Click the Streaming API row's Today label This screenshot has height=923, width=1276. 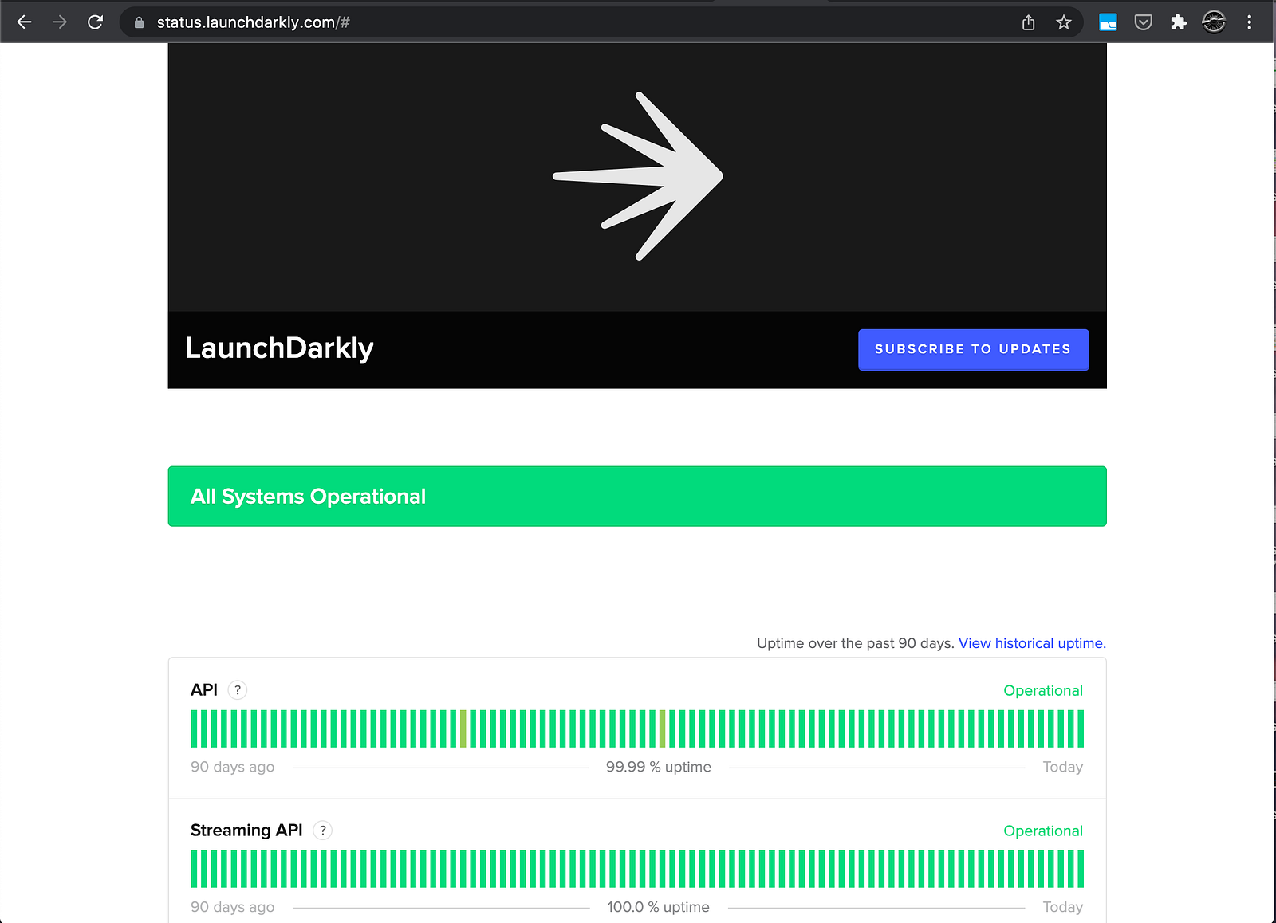click(x=1063, y=907)
